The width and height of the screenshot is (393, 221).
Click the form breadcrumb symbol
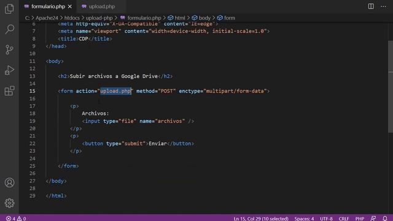pos(226,18)
